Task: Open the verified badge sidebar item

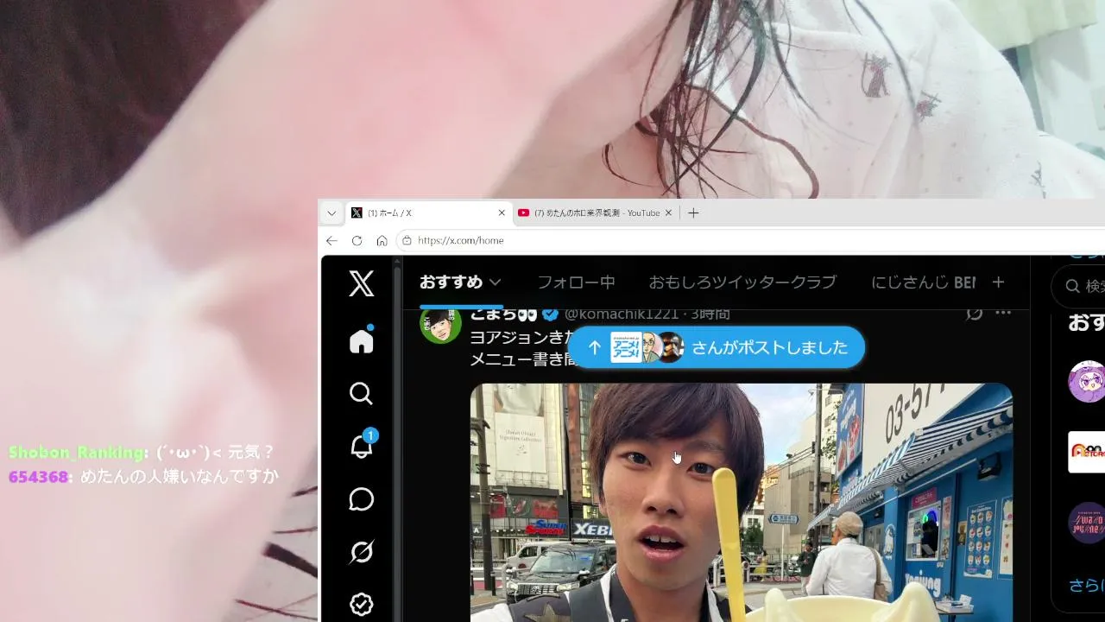Action: coord(362,605)
